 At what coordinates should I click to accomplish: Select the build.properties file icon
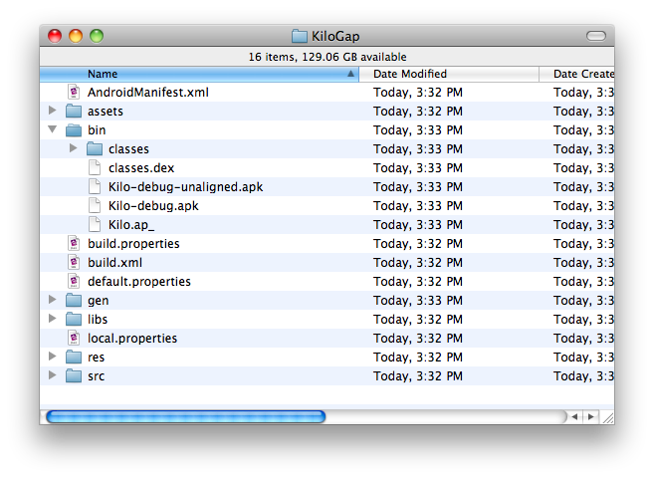click(74, 243)
